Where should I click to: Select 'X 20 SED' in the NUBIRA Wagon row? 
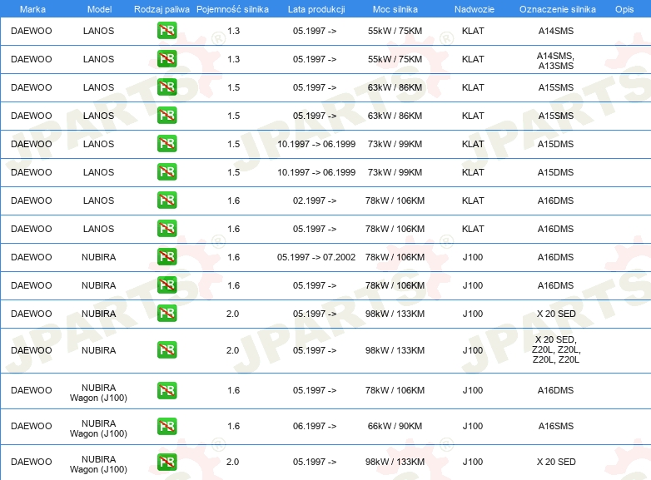tap(556, 462)
